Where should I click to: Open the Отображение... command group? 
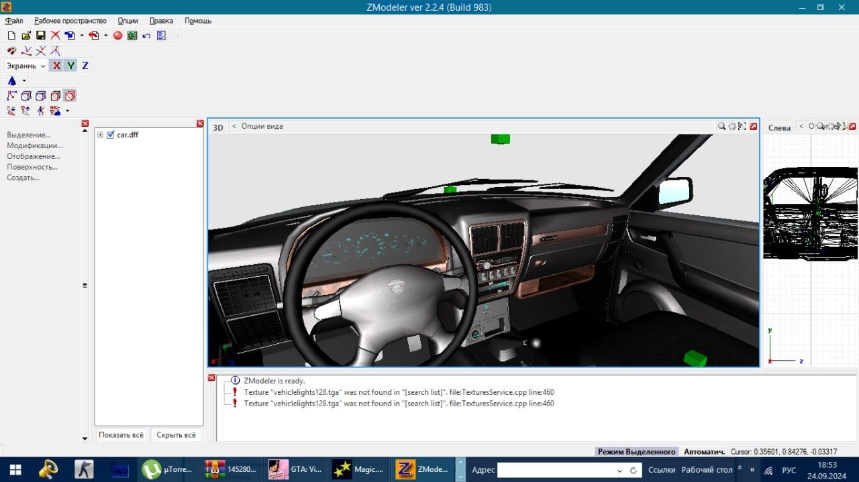click(x=34, y=156)
